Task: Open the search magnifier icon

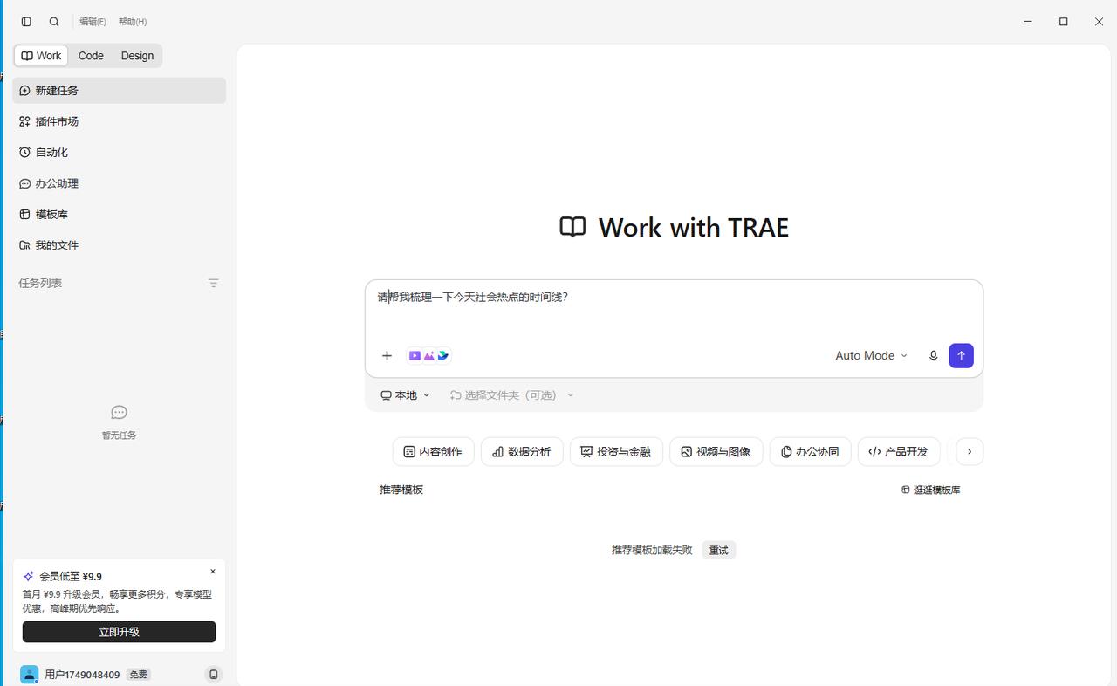Action: coord(54,22)
